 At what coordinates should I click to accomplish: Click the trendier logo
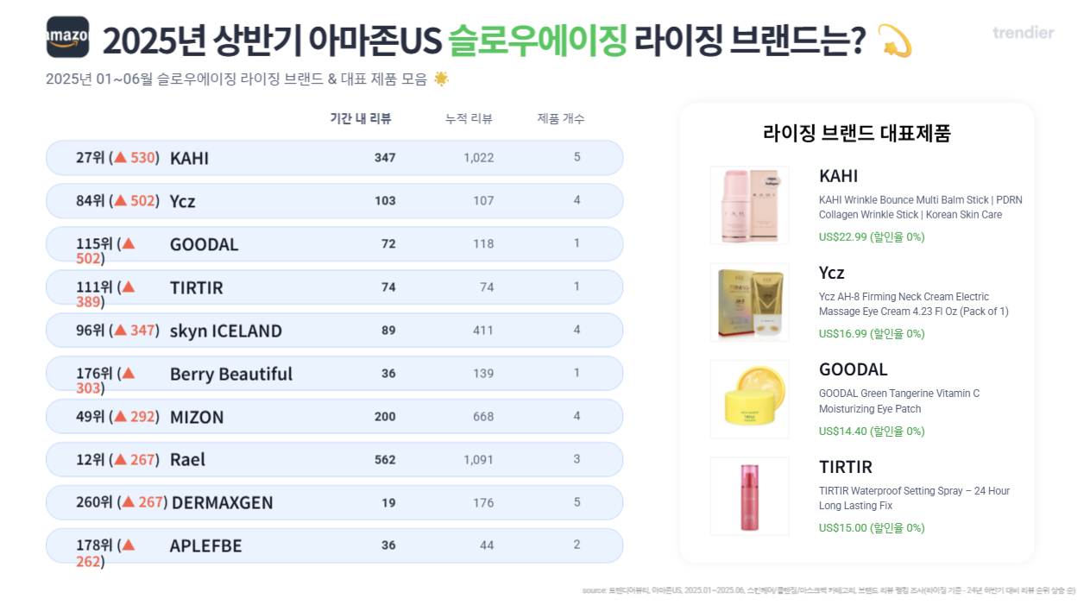pos(1023,33)
